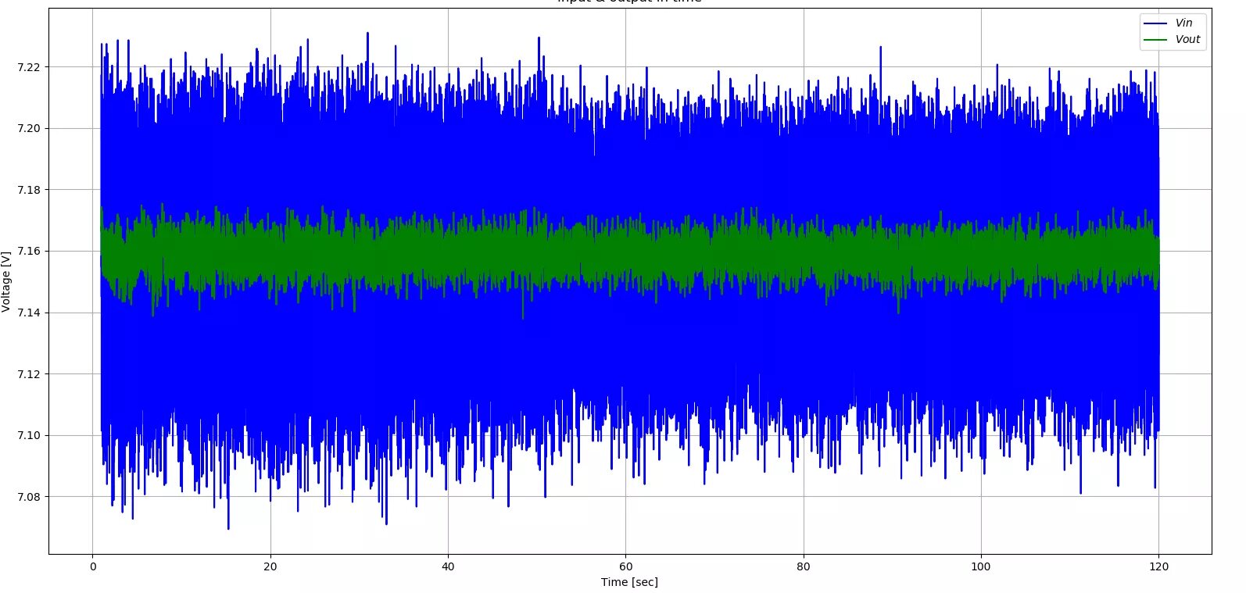
Task: Click the 100 x-axis tick label
Action: (980, 566)
